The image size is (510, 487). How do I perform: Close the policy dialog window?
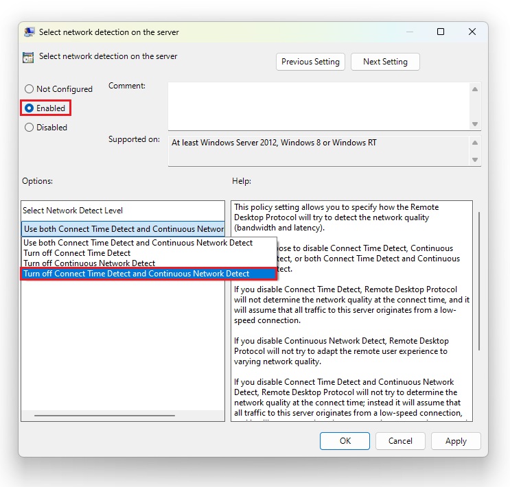pyautogui.click(x=472, y=32)
